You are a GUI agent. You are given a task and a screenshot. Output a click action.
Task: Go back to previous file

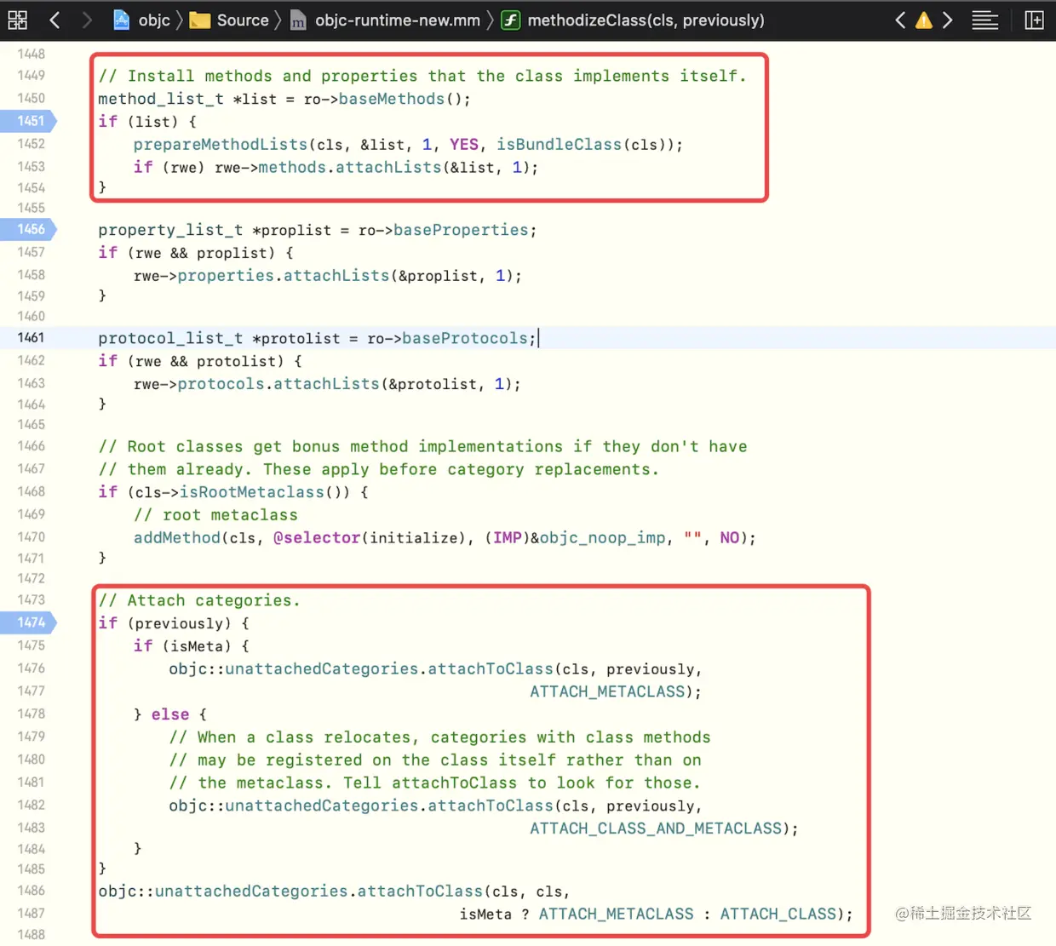tap(55, 20)
